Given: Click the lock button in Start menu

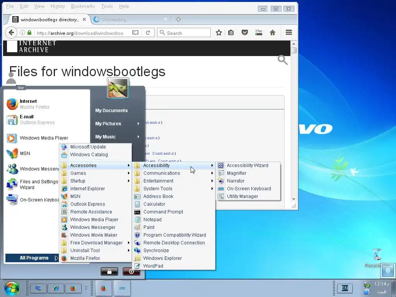Looking at the screenshot, I should tap(109, 271).
